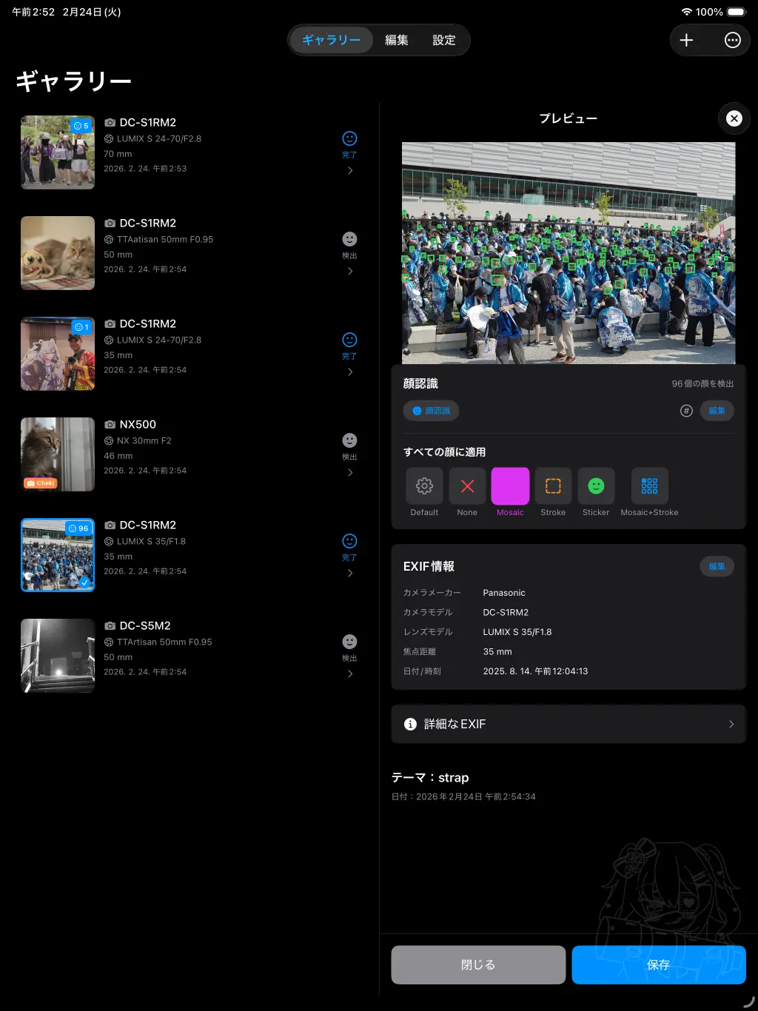
Task: Tap the # icon in the 顔認識 panel
Action: coord(686,410)
